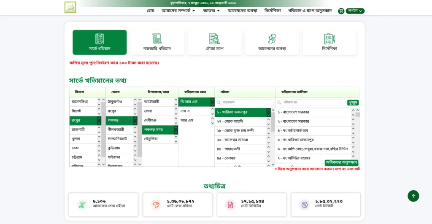Screen dimensions: 432x224
Task: Select সিলেট in বিভাগ list
Action: 85,111
